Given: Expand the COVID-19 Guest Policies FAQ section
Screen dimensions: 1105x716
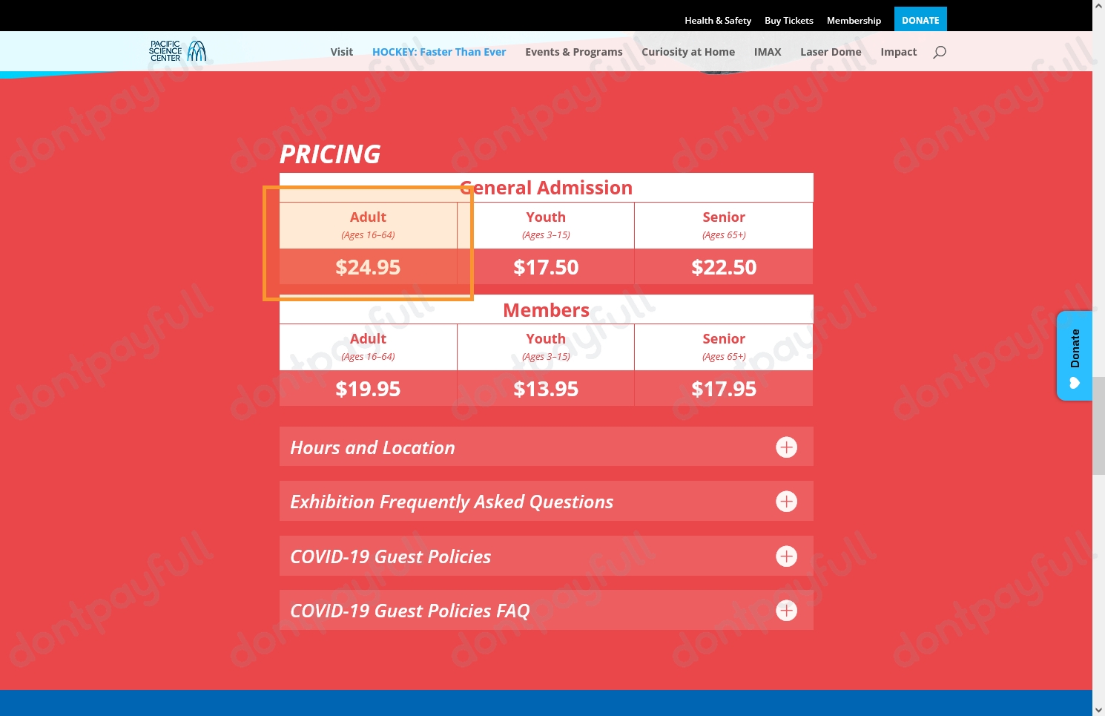Looking at the screenshot, I should [409, 610].
